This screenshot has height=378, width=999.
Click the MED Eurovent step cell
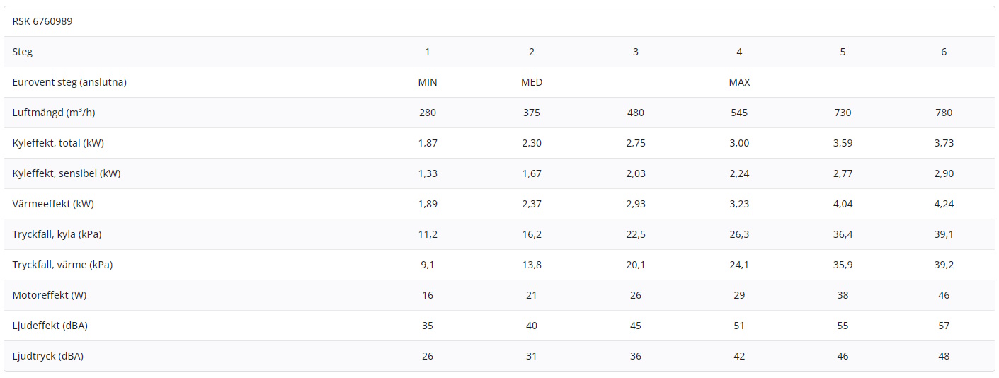click(x=532, y=82)
